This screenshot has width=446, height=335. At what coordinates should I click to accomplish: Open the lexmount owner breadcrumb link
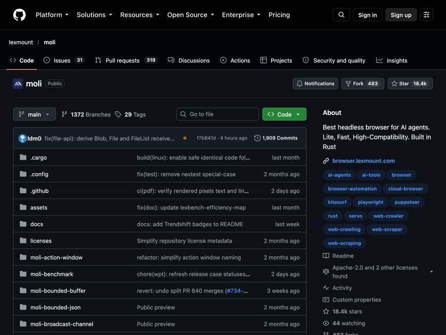[x=21, y=43]
